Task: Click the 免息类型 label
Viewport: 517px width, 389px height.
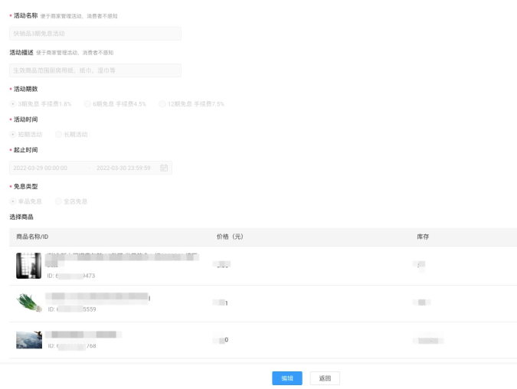Action: tap(26, 187)
